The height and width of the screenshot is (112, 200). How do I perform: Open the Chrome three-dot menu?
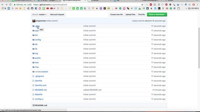click(x=197, y=5)
